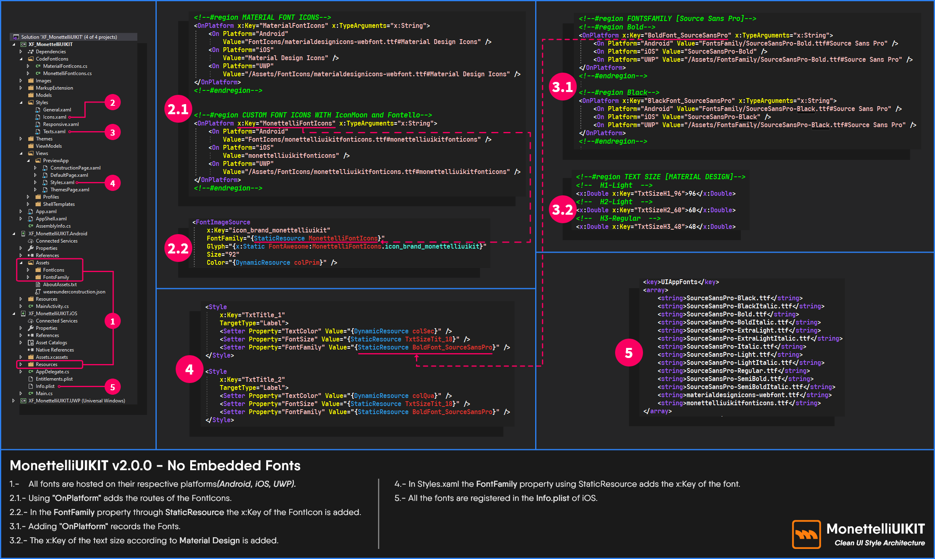Select weareunderconstruction.json file
935x559 pixels.
(x=74, y=292)
